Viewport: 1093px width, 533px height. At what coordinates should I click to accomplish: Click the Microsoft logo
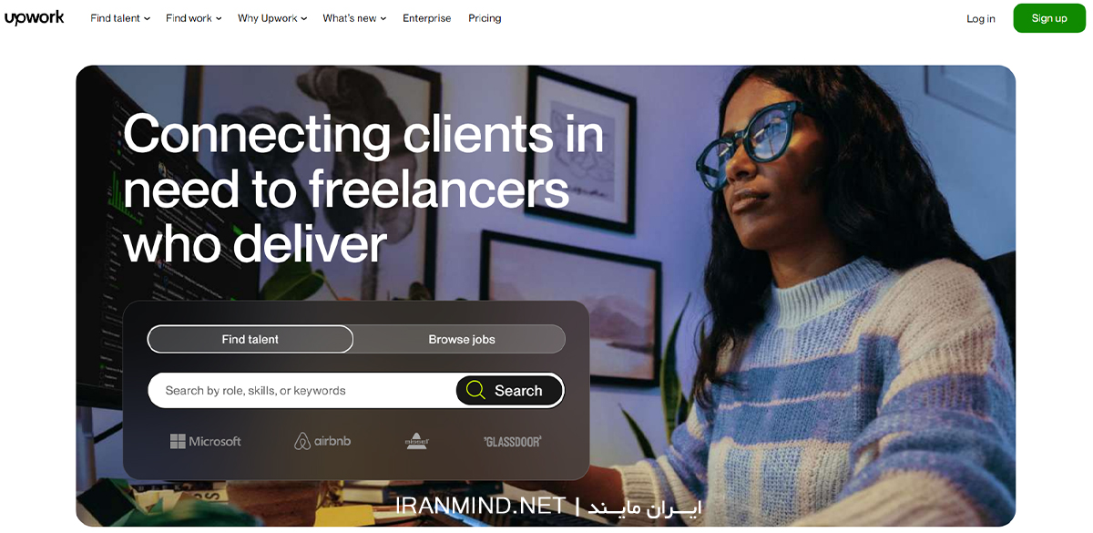[206, 441]
